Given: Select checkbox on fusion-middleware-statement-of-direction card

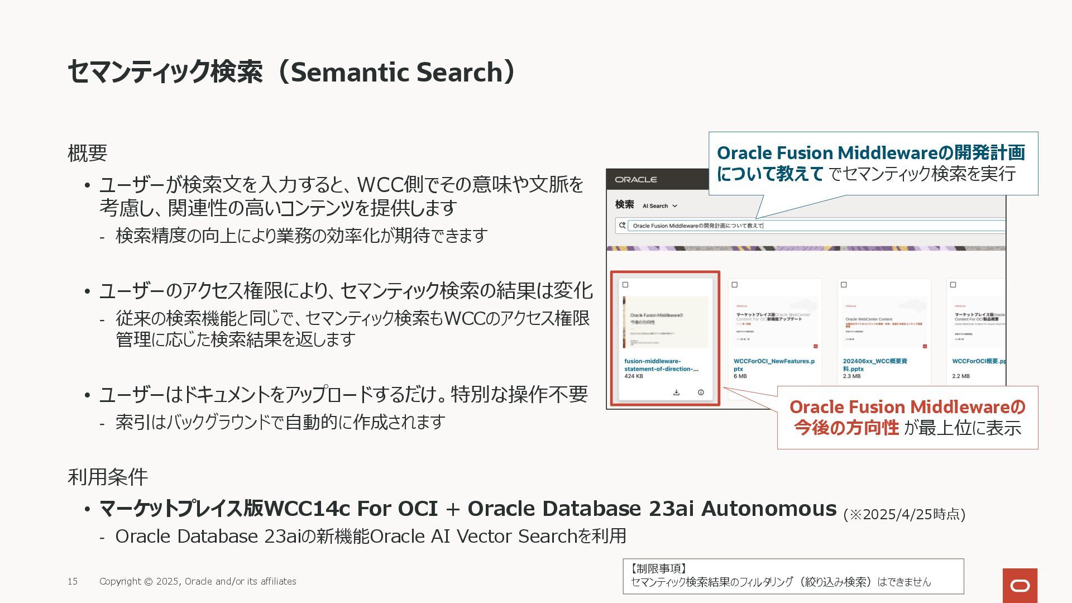Looking at the screenshot, I should (625, 285).
